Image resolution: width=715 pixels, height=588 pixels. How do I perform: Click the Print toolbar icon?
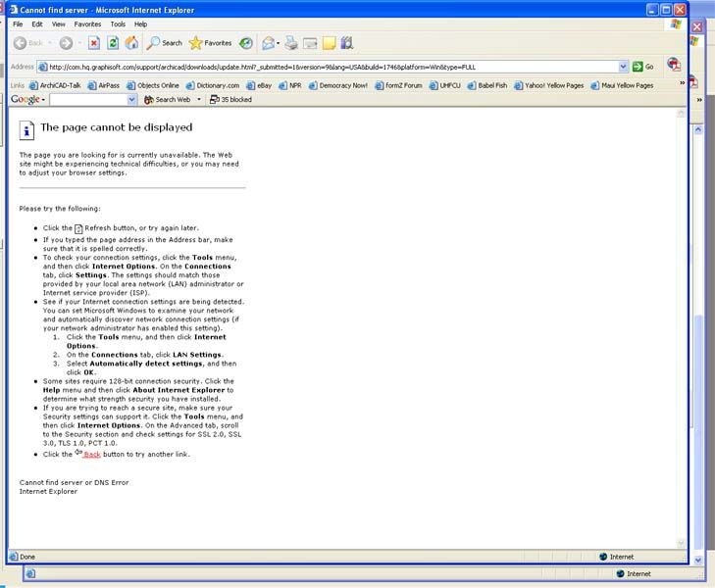291,43
